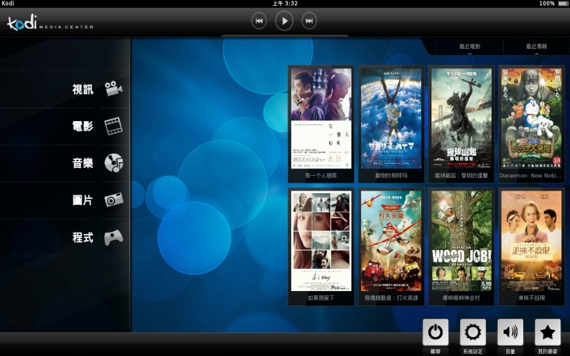The height and width of the screenshot is (356, 570).
Task: Tap the Kodi text in status bar
Action: (8, 3)
